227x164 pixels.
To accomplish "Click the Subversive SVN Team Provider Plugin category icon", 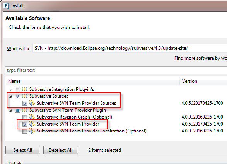I will pyautogui.click(x=24, y=110).
